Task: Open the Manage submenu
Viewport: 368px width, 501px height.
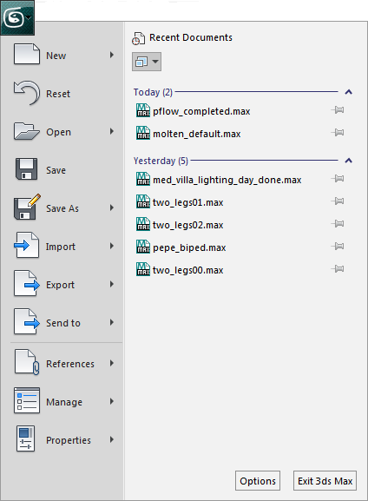Action: (x=64, y=401)
